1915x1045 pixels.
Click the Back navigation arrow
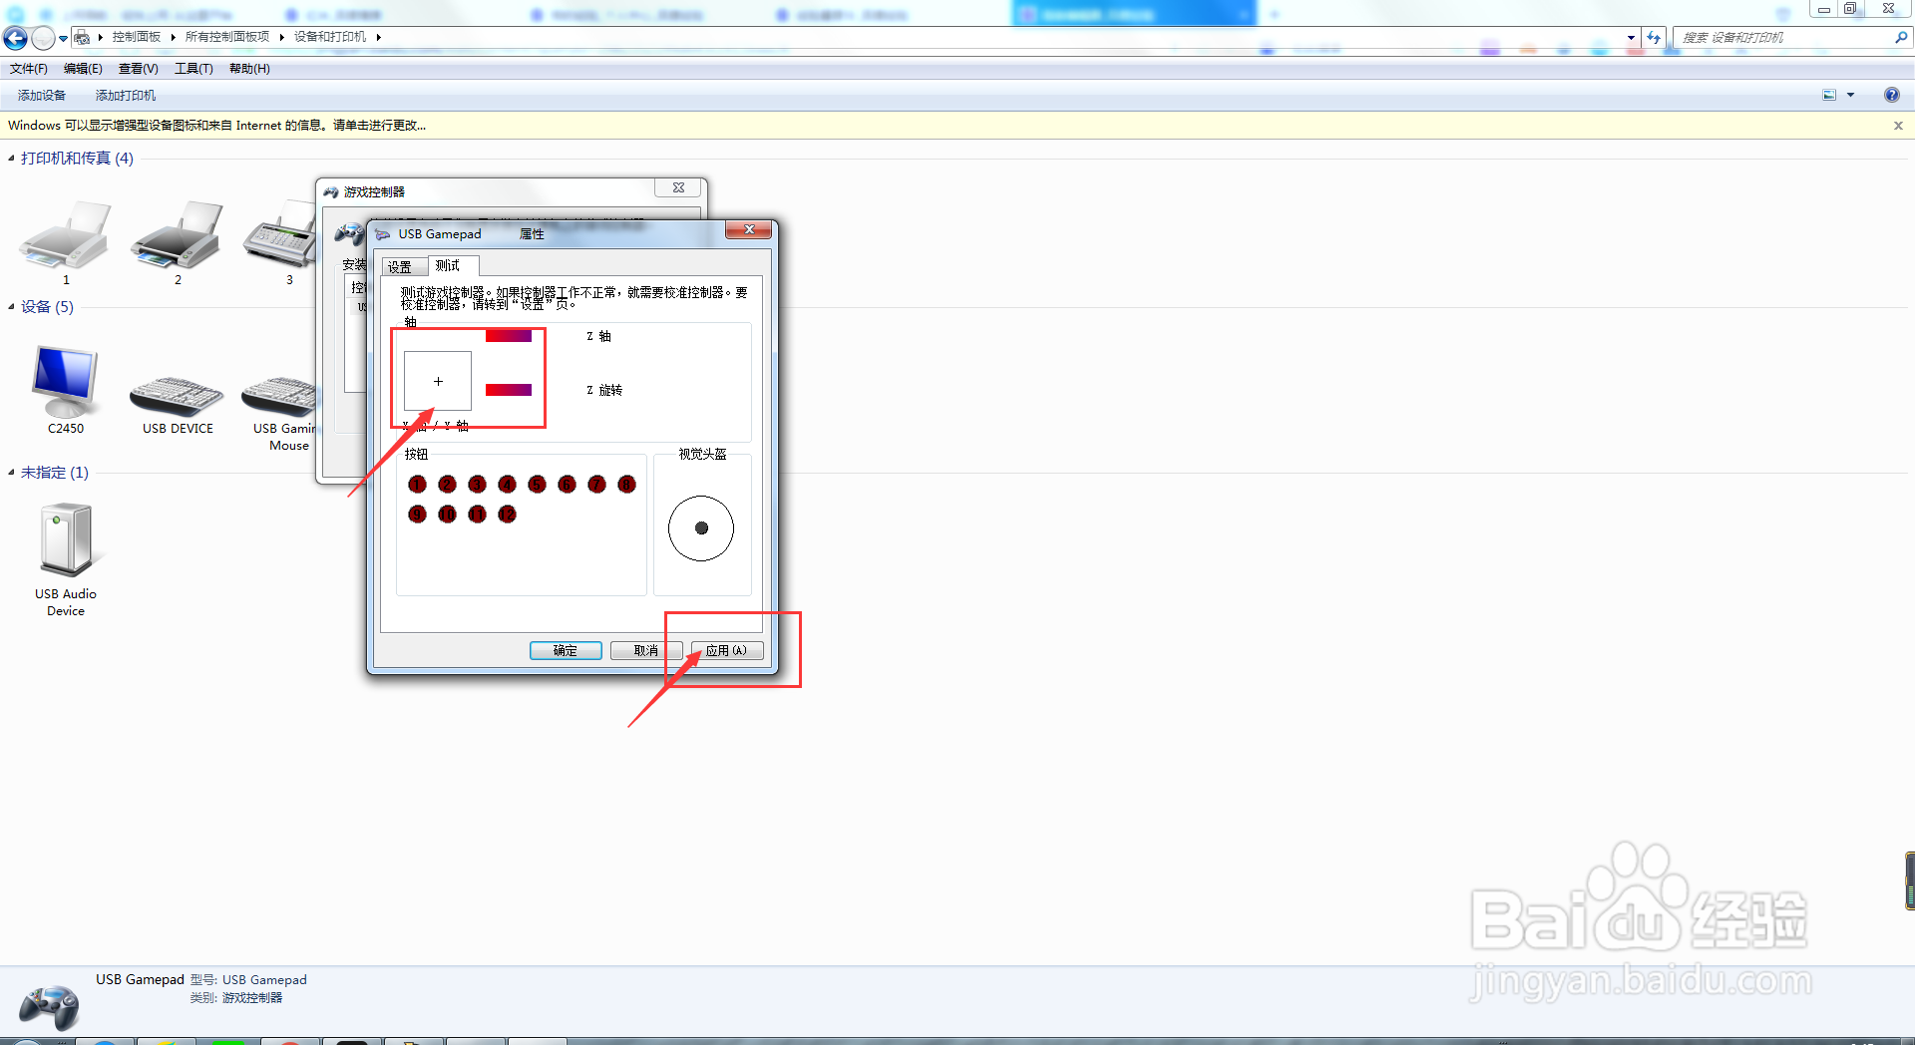15,38
